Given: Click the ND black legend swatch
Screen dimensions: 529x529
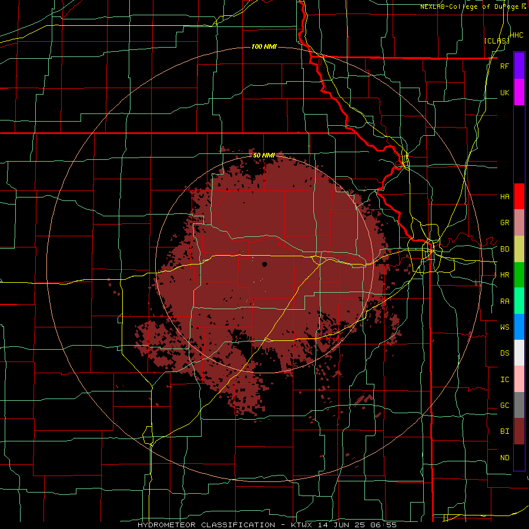Looking at the screenshot, I should pyautogui.click(x=519, y=457).
